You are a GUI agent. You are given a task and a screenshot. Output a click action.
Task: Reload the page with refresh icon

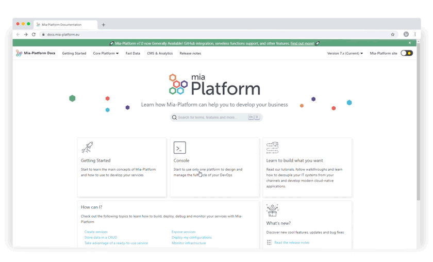(x=34, y=35)
